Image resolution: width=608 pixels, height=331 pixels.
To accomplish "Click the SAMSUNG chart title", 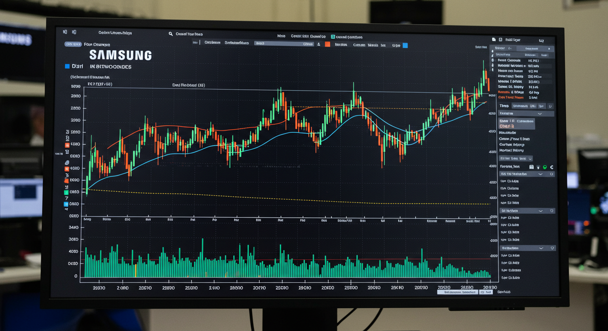I will 120,55.
